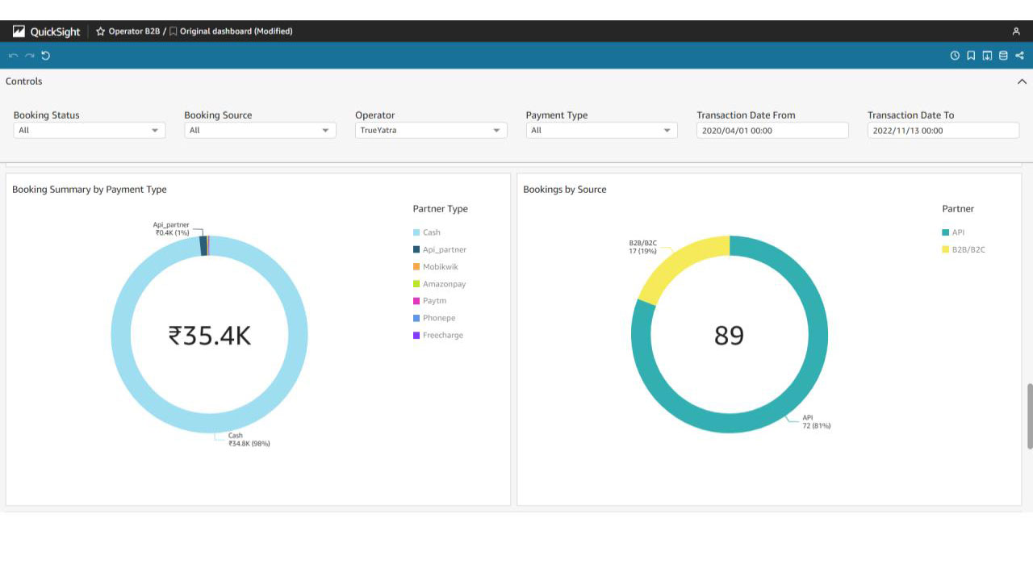The height and width of the screenshot is (581, 1033).
Task: Click the B2B/B2C legend entry
Action: pyautogui.click(x=968, y=249)
